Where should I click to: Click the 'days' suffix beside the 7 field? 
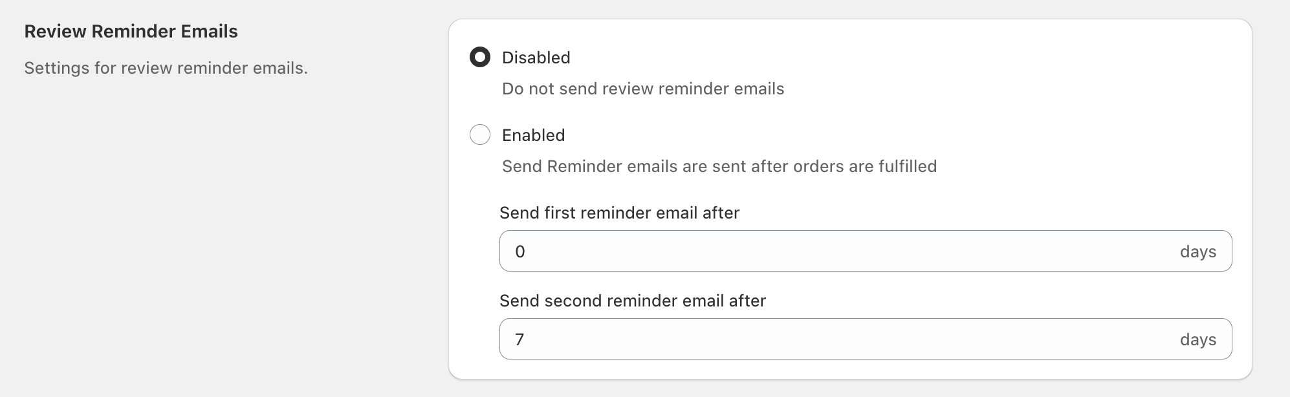coord(1199,338)
